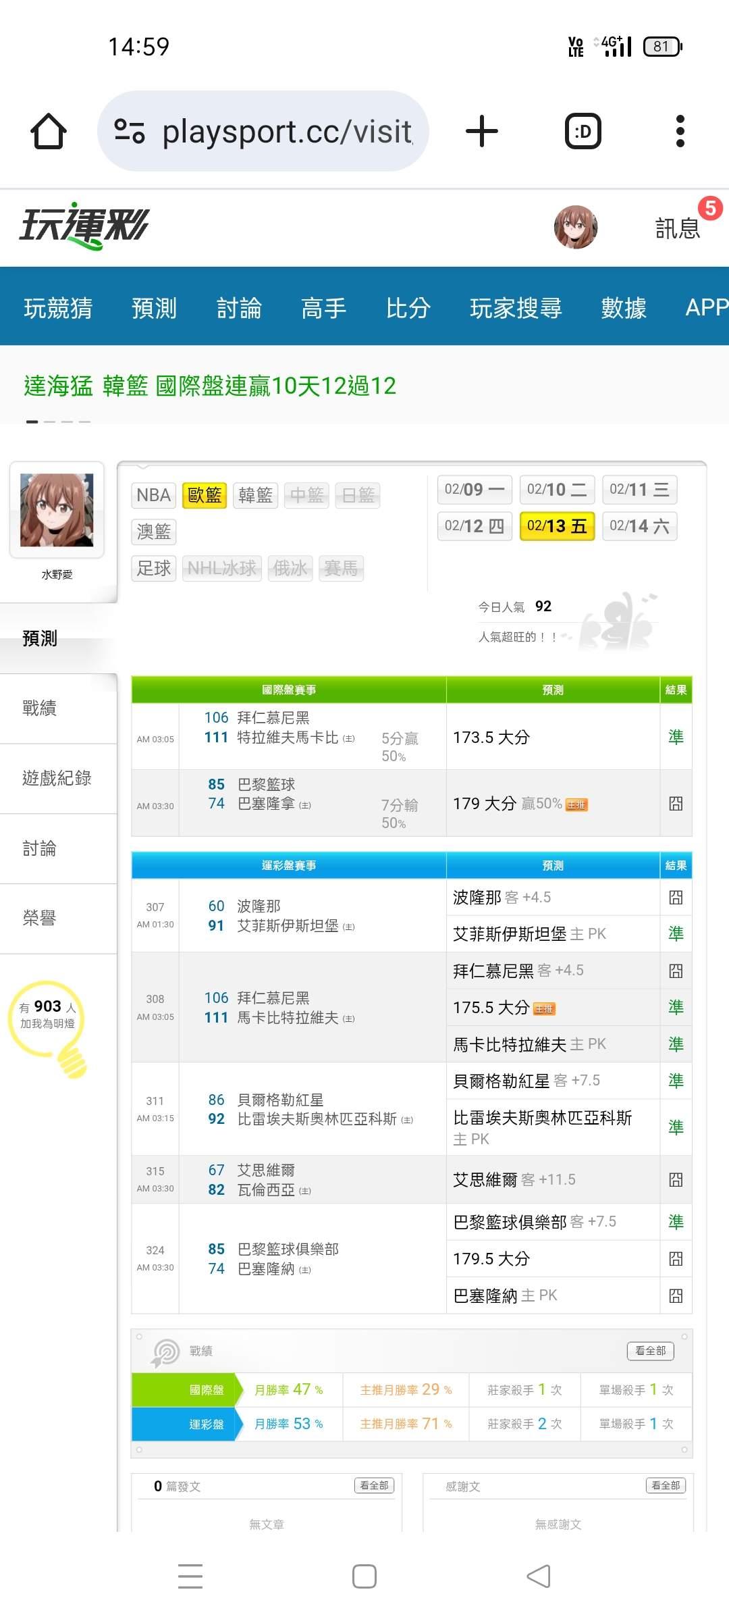Choose date 02/13 五
Image resolution: width=729 pixels, height=1621 pixels.
tap(557, 526)
